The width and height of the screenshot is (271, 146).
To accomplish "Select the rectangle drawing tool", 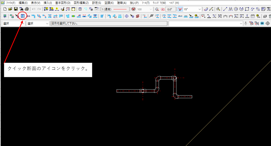I will pos(247,9).
